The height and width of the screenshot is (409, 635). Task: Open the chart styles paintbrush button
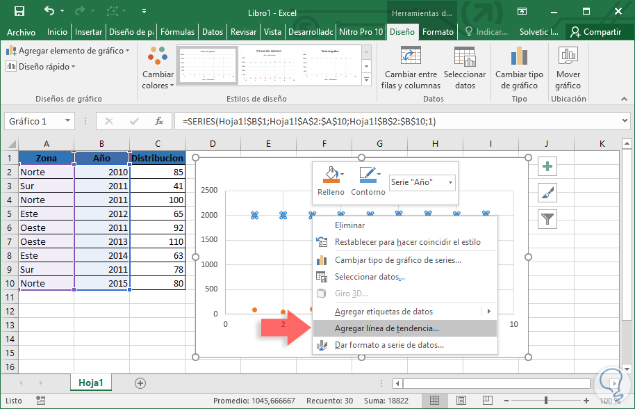click(x=547, y=193)
